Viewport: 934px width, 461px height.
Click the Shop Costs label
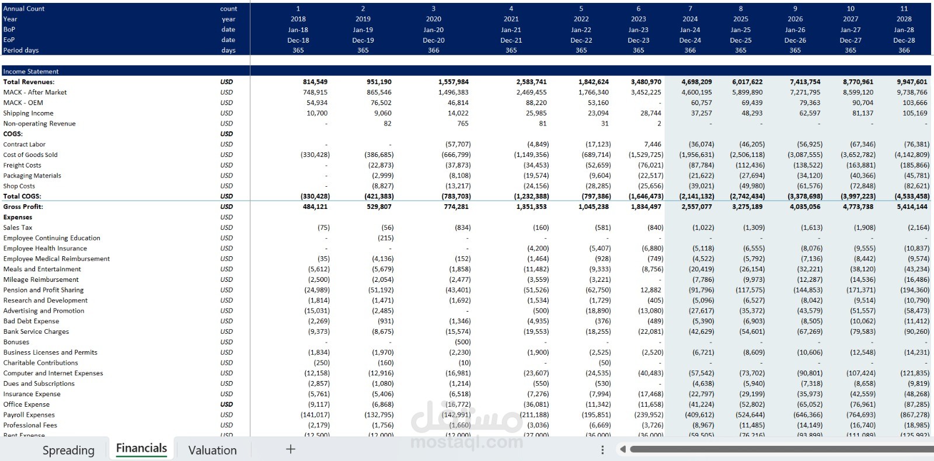pos(19,186)
